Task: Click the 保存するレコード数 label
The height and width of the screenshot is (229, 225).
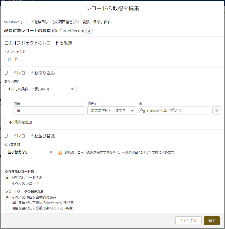Action: (x=19, y=172)
